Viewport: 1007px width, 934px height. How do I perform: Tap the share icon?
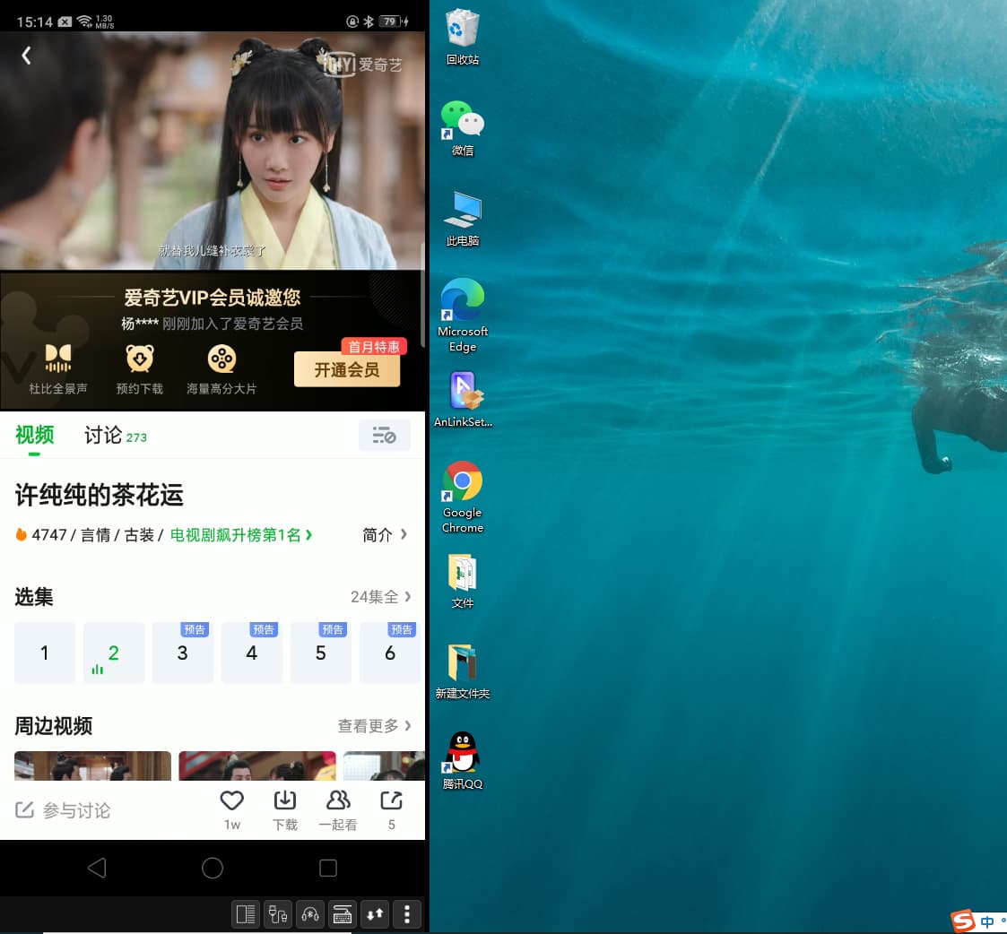391,801
